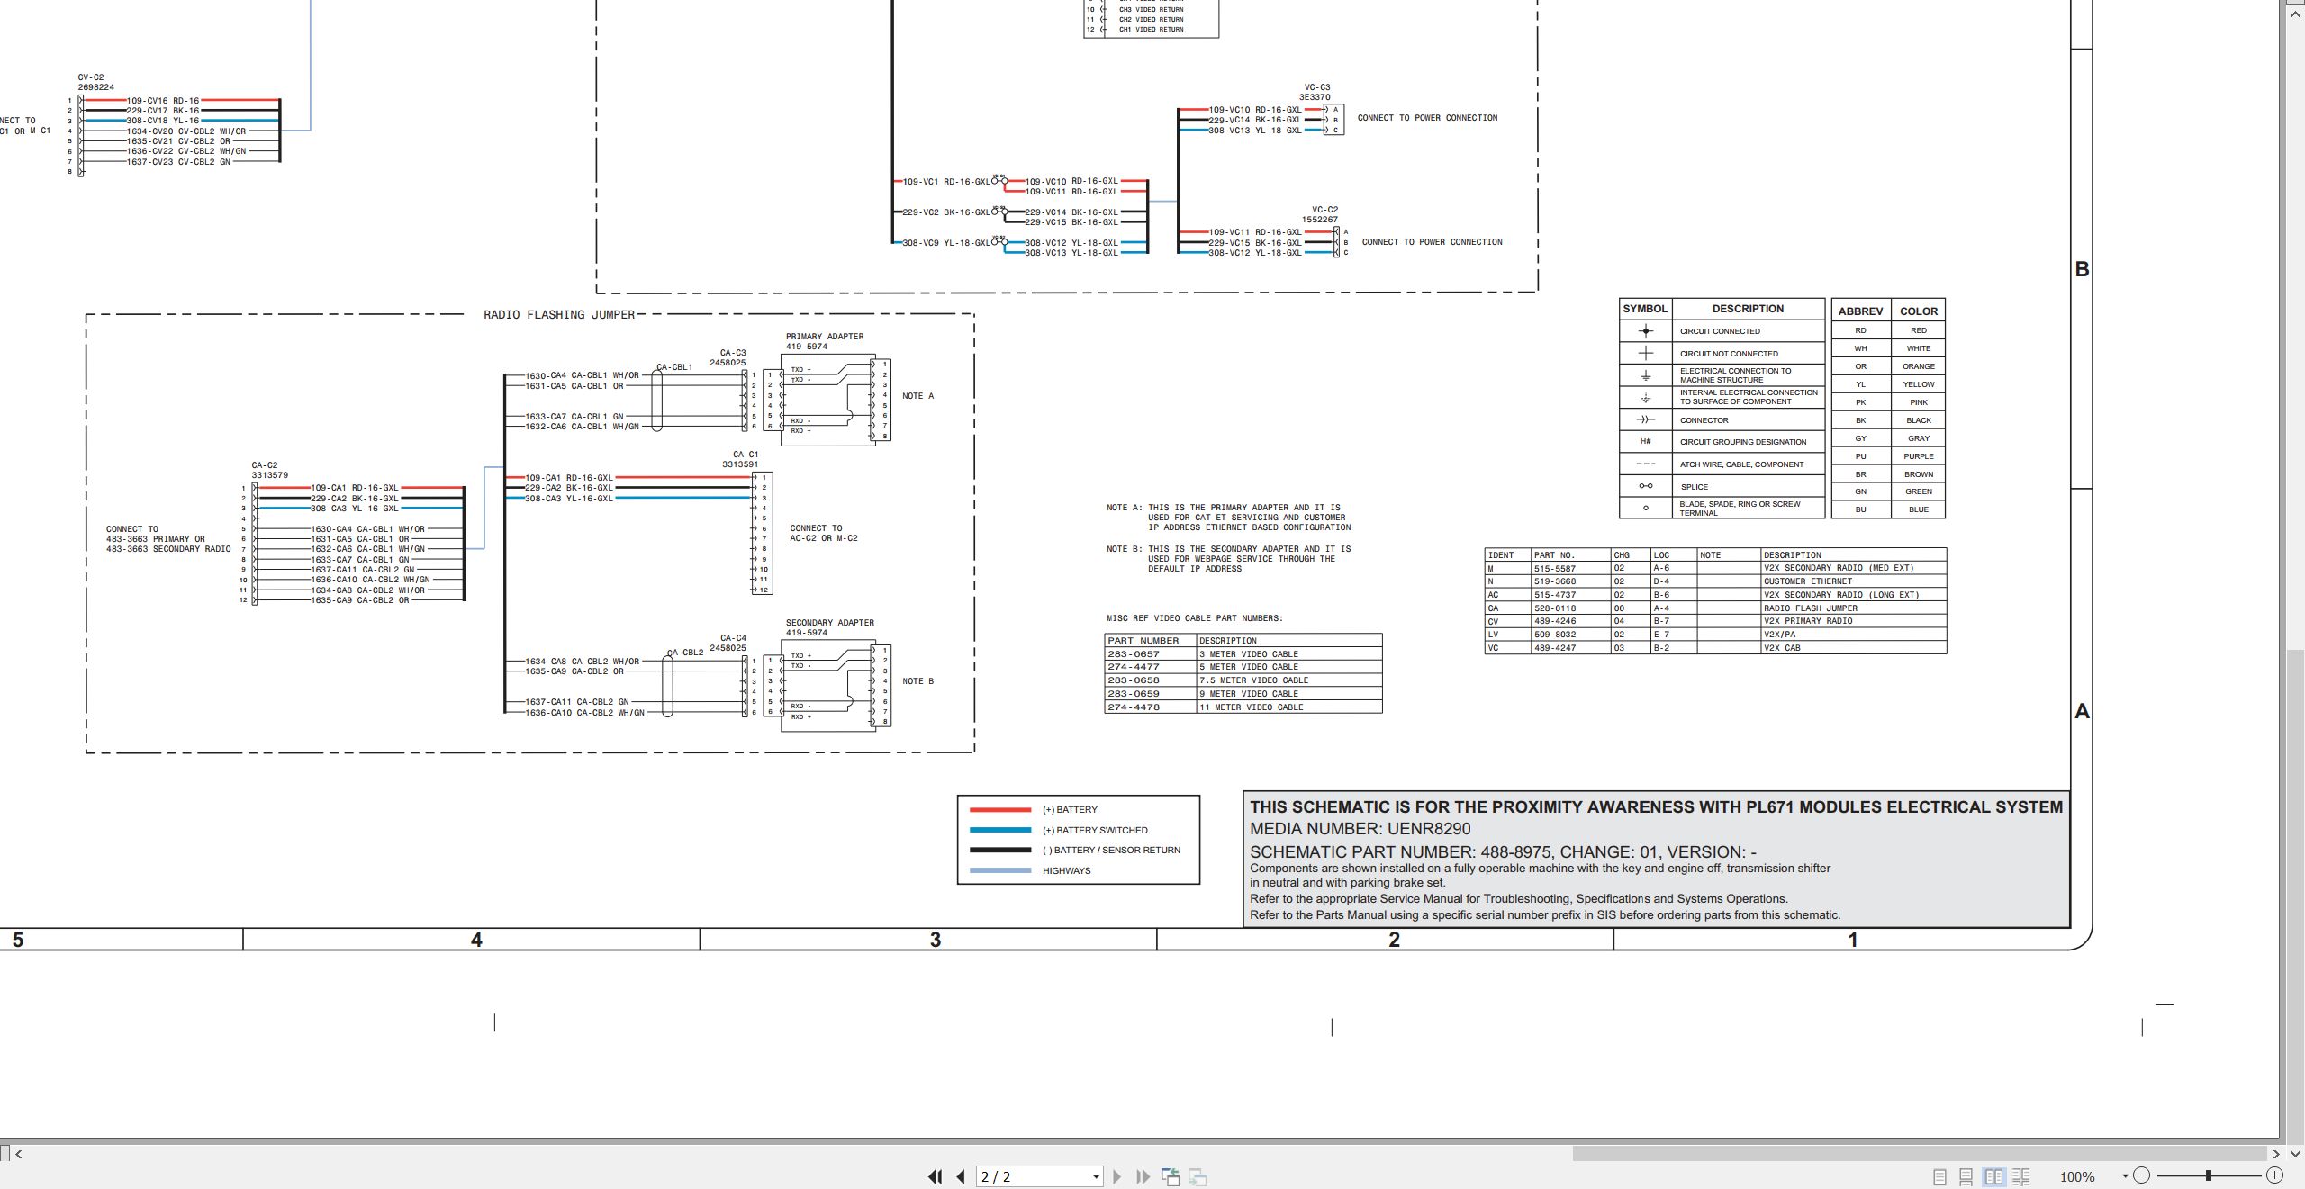Click CONNECT TO AC-C2 OR M-C2 label
Screen dimensions: 2305x1189
click(823, 533)
